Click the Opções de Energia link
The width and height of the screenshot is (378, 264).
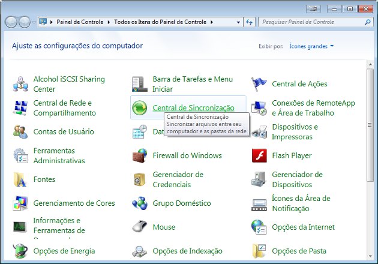(x=64, y=251)
